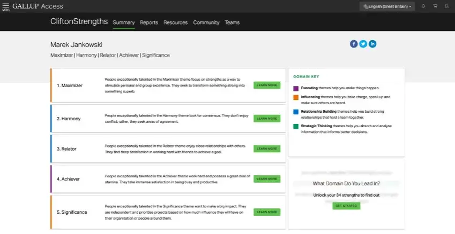Click the user profile icon
This screenshot has width=455, height=234.
(x=446, y=6)
